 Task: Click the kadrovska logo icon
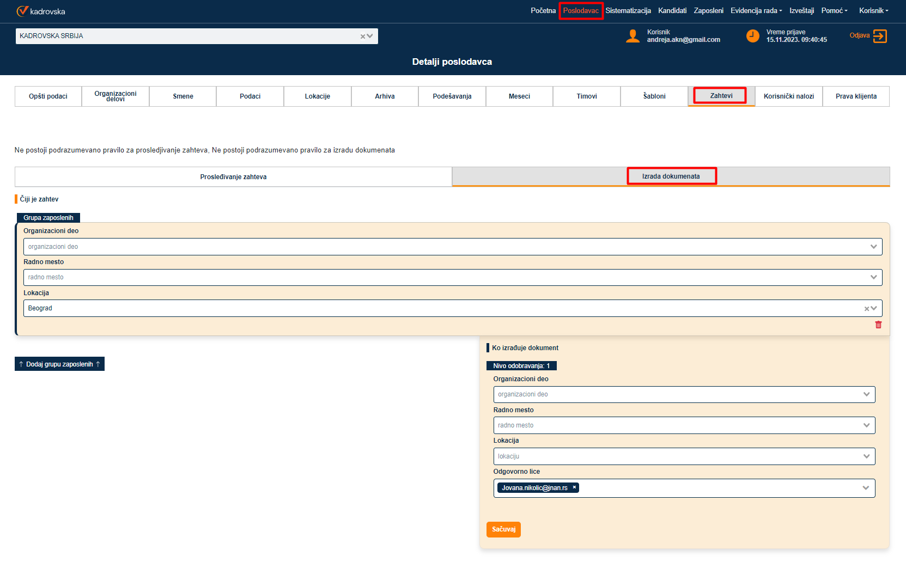22,11
